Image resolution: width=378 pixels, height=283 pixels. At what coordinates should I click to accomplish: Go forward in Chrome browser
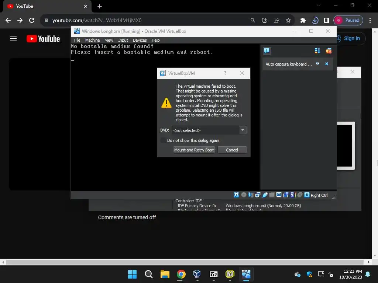tap(20, 20)
